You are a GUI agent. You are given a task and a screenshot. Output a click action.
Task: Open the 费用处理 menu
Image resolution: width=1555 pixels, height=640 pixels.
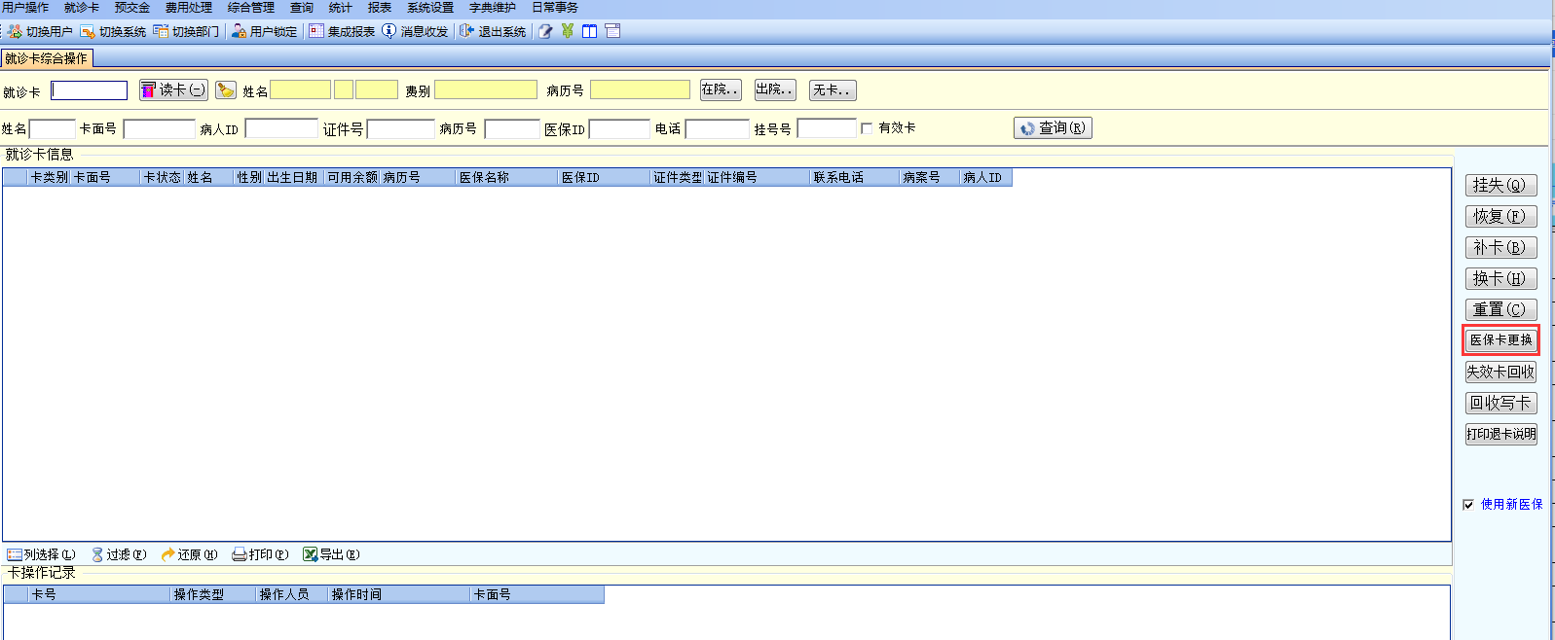click(x=189, y=8)
